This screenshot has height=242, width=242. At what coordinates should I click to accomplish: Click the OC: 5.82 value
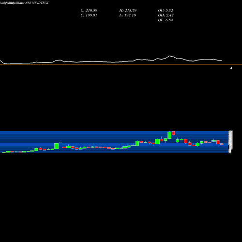click(166, 11)
